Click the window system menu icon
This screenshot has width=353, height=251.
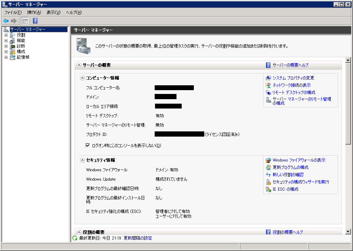[x=5, y=4]
